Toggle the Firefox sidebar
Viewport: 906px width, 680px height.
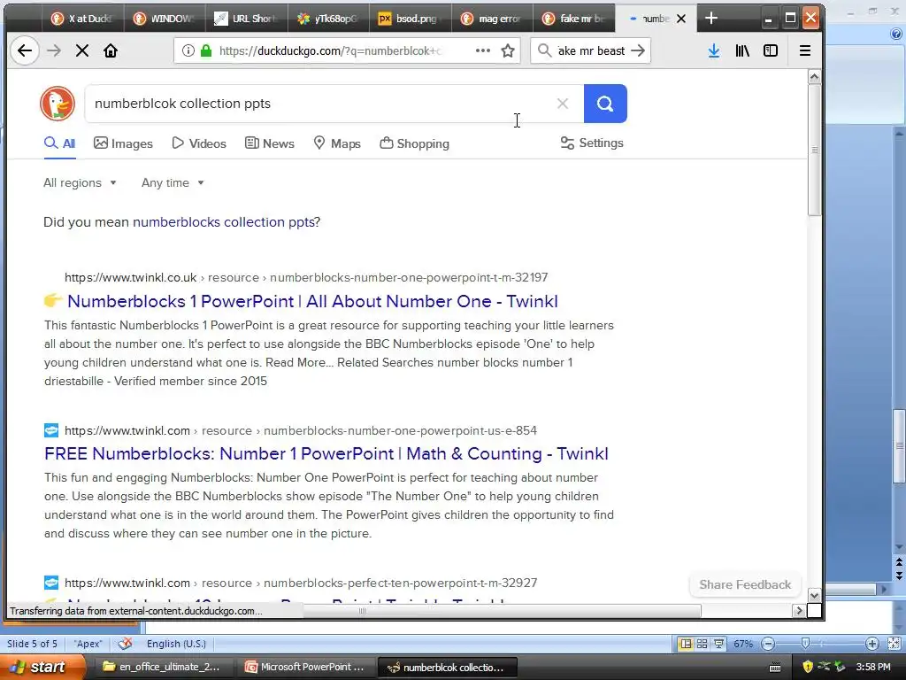pos(771,50)
